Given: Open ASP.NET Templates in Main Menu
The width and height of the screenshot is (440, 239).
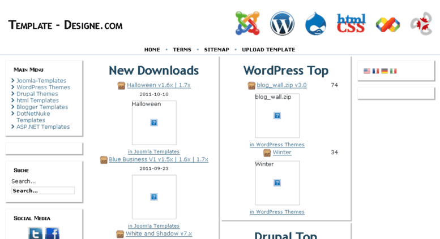Looking at the screenshot, I should point(43,127).
